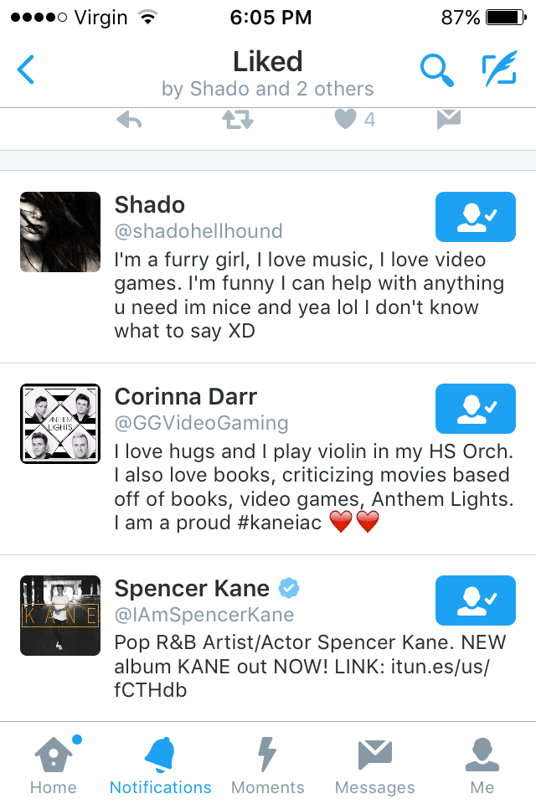Toggle following for Spencer Kane

476,600
